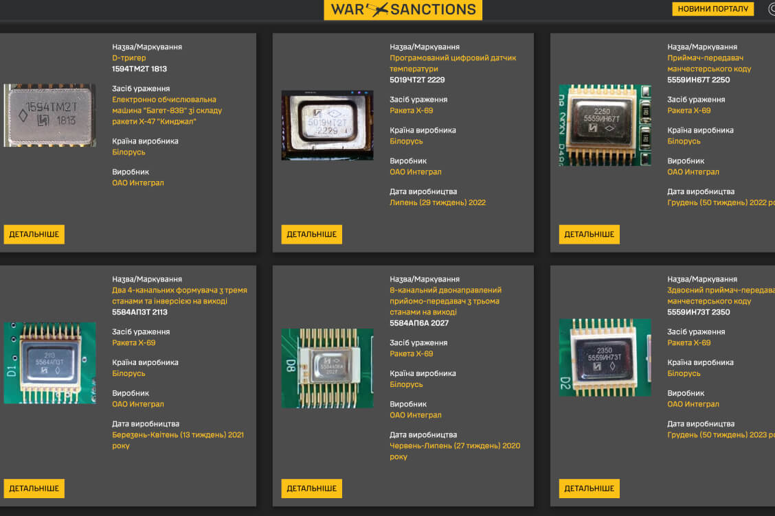Viewport: 775px width, 516px height.
Task: Click ДЕТАЛЬНІШЕ for 5584АП6А 2027 chip
Action: [x=311, y=489]
